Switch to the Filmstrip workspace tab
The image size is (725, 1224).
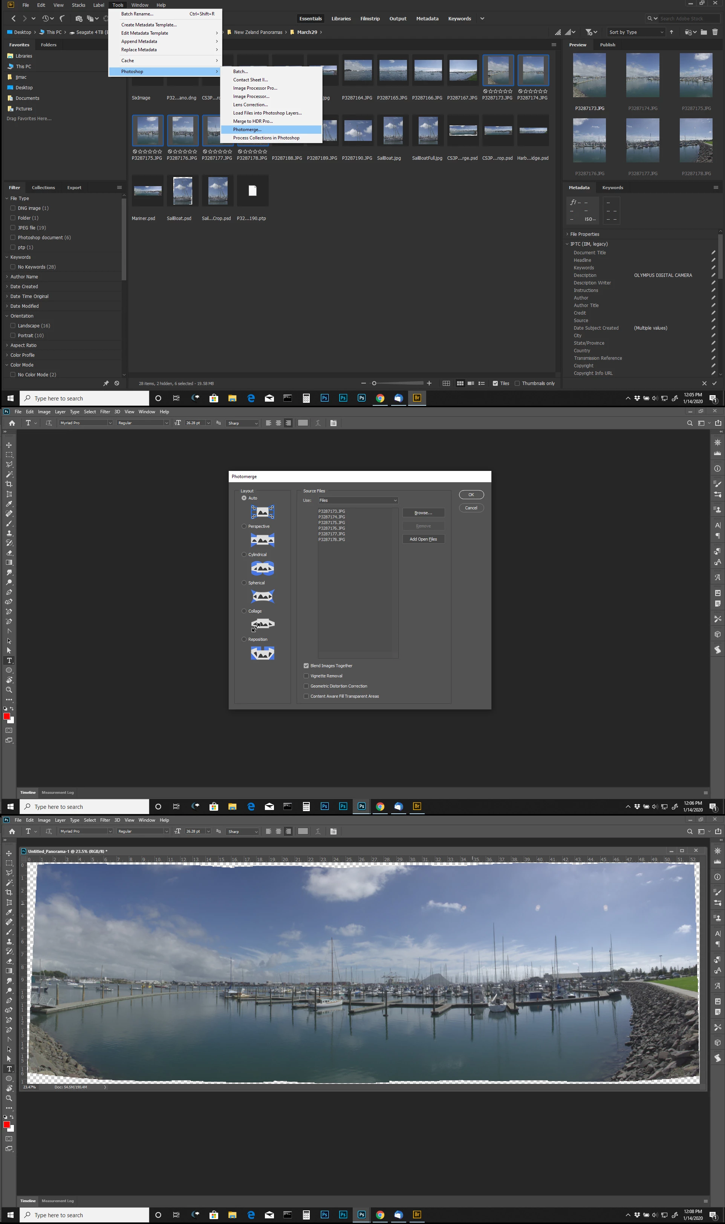tap(370, 18)
